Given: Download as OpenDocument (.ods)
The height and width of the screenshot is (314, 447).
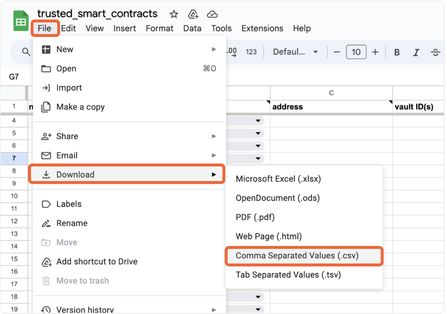Looking at the screenshot, I should click(x=304, y=198).
